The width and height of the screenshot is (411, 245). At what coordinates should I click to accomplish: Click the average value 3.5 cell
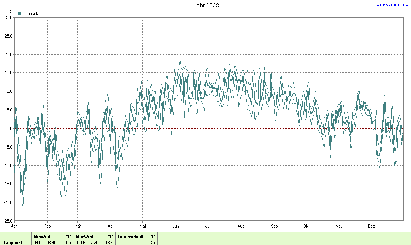[152, 242]
